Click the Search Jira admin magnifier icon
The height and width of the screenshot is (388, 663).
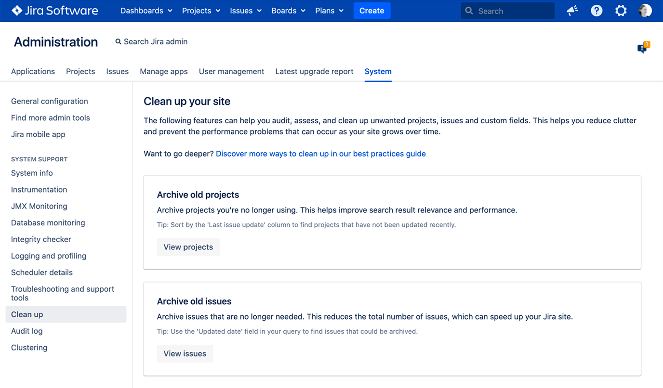pyautogui.click(x=118, y=41)
